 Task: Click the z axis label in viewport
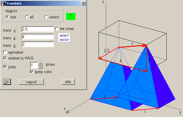point(103,2)
